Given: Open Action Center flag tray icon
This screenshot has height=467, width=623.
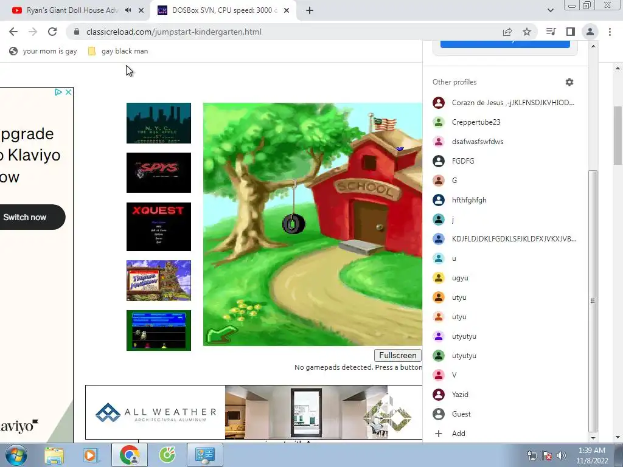Looking at the screenshot, I should tap(547, 455).
